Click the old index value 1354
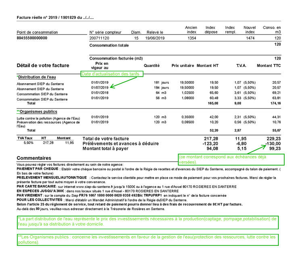This screenshot has width=292, height=255. tap(192, 38)
